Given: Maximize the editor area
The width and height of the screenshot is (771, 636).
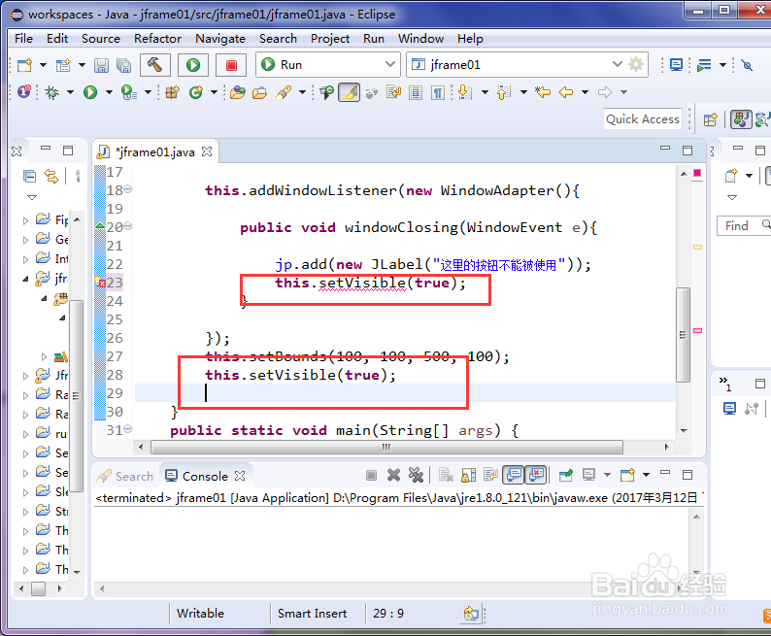Looking at the screenshot, I should tap(687, 150).
